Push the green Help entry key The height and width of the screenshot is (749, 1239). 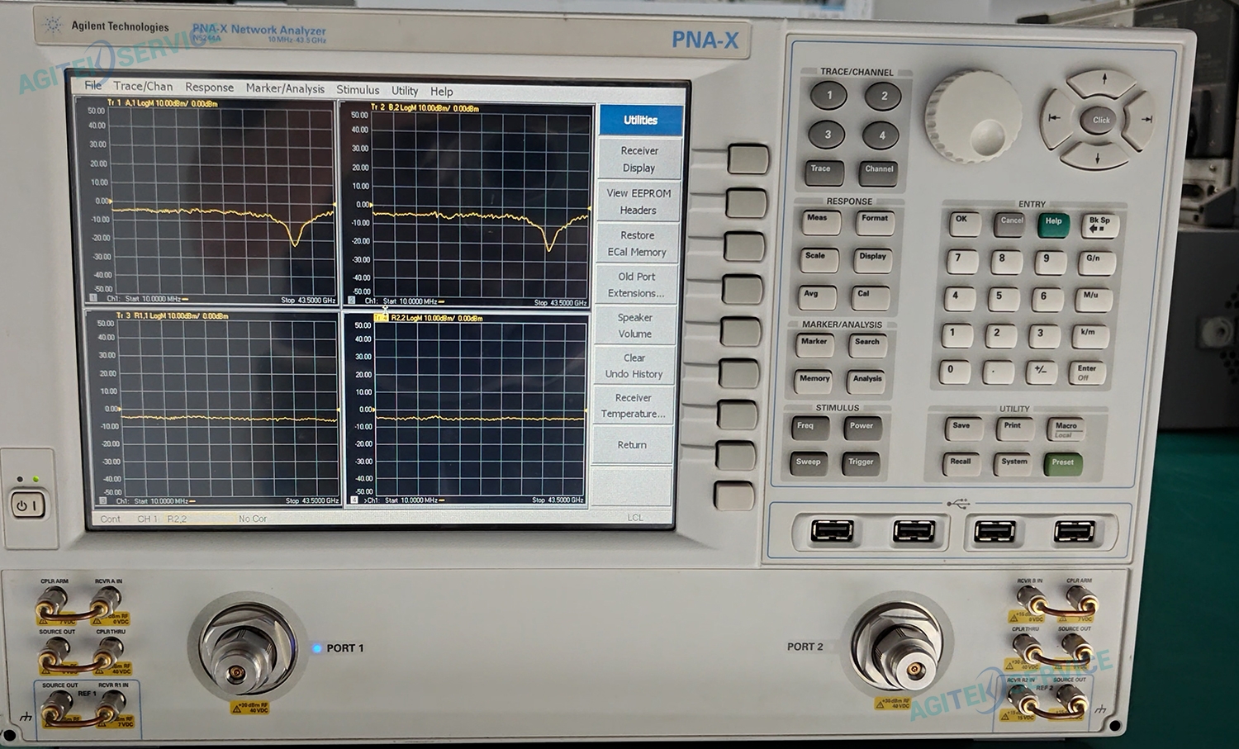(1055, 225)
